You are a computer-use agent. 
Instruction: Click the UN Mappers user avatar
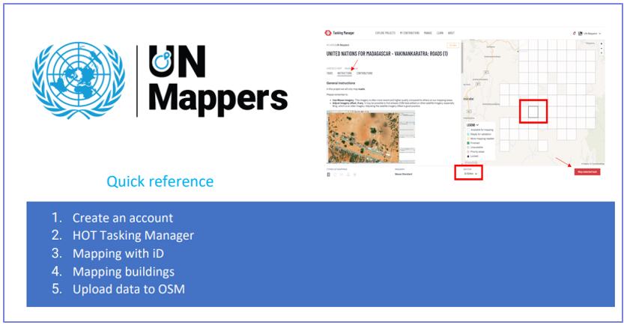[581, 33]
